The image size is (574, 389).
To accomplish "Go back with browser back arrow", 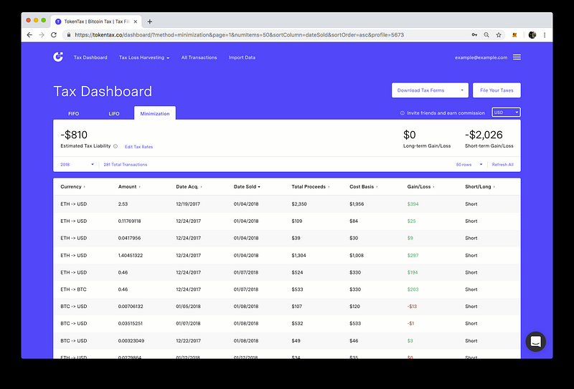I will 29,34.
